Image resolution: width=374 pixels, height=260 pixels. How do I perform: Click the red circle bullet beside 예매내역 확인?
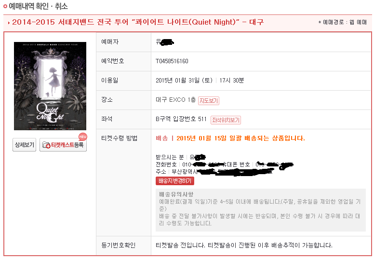tap(5, 6)
